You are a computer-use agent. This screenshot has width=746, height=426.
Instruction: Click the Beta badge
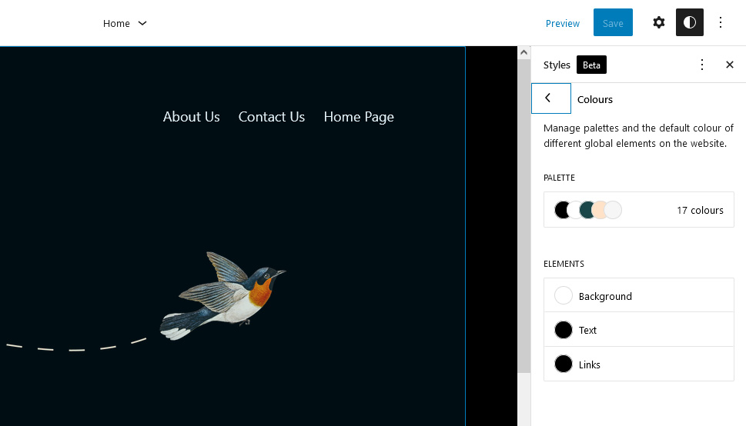point(591,65)
